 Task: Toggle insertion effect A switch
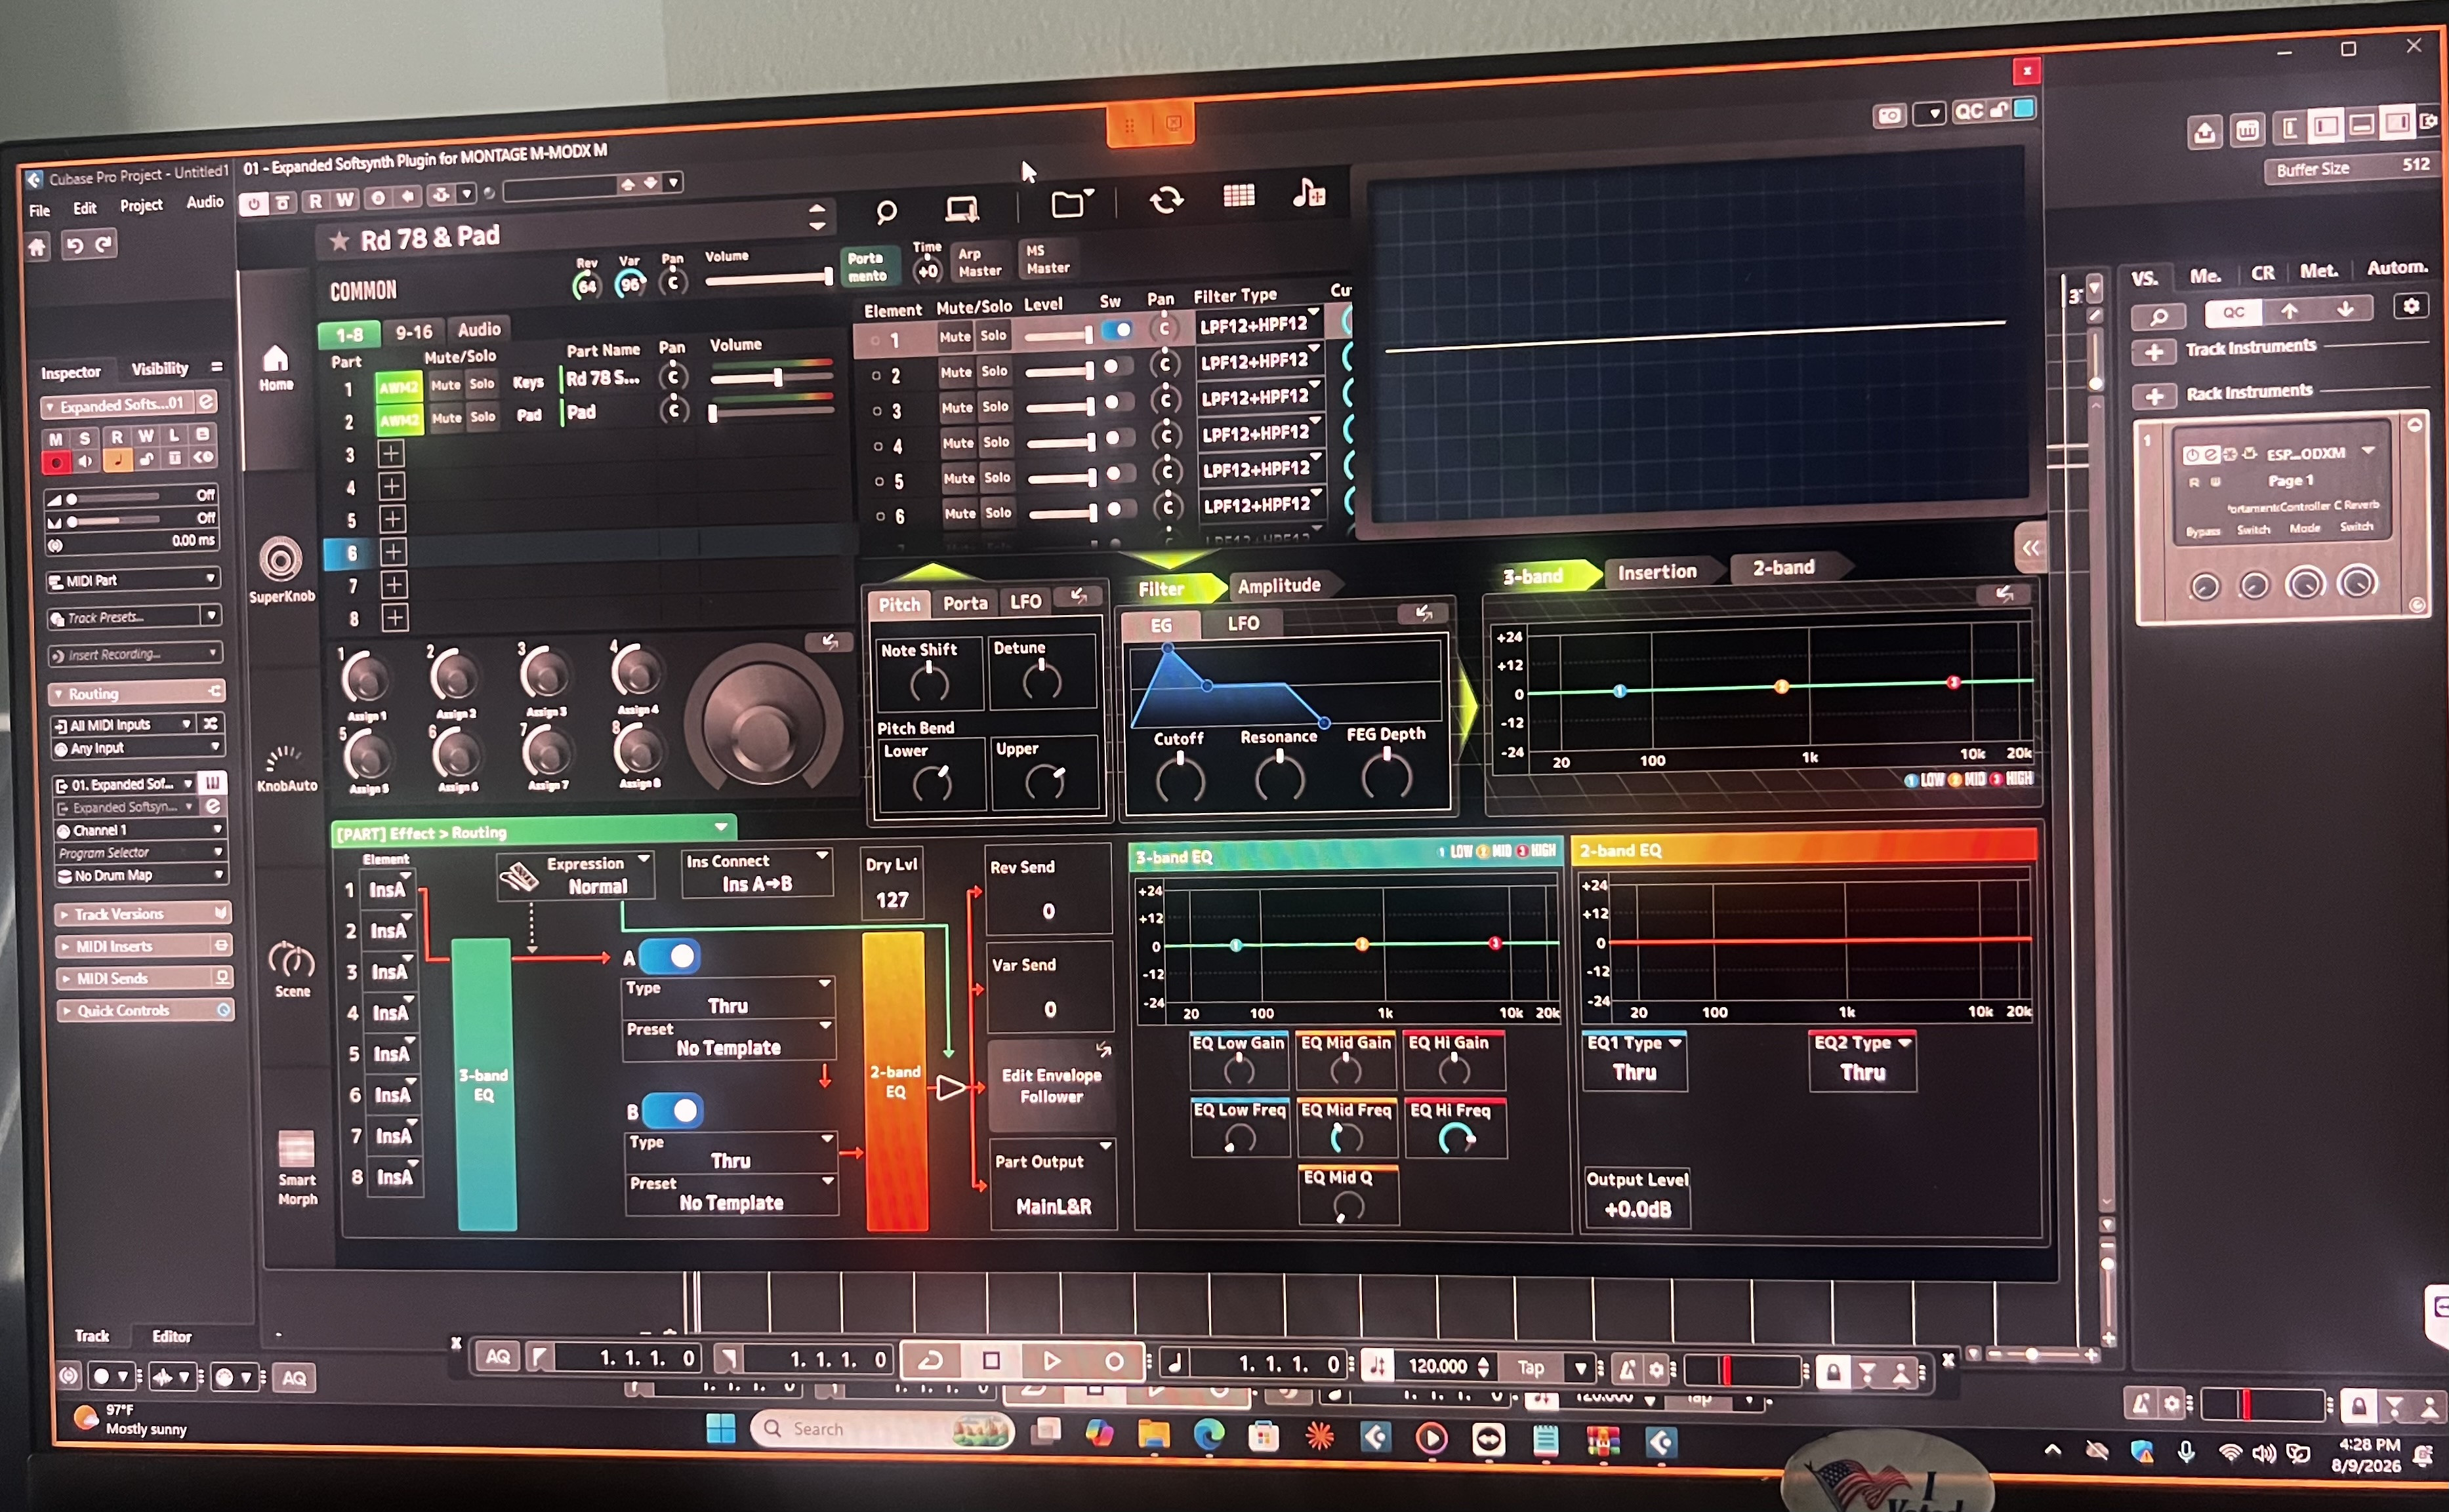coord(669,956)
